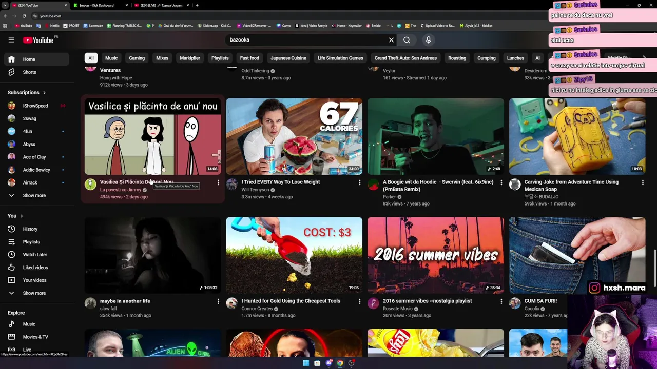Image resolution: width=657 pixels, height=369 pixels.
Task: Open the 'Roseate Music' channel link
Action: point(398,309)
